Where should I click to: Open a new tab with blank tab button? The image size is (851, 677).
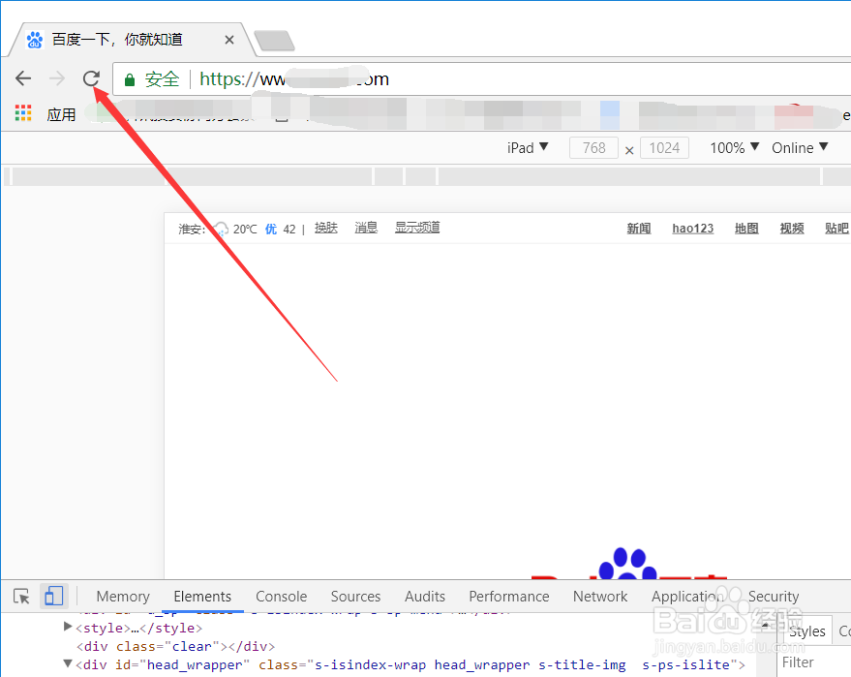tap(274, 41)
